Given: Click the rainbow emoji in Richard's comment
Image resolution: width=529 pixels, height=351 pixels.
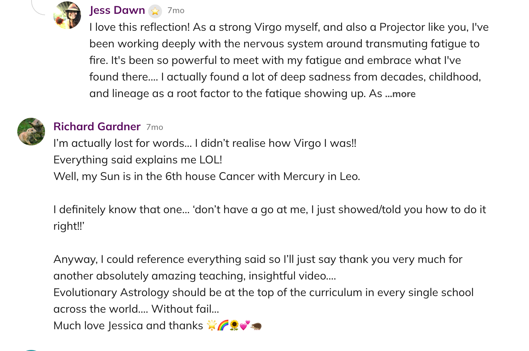Looking at the screenshot, I should (x=223, y=325).
